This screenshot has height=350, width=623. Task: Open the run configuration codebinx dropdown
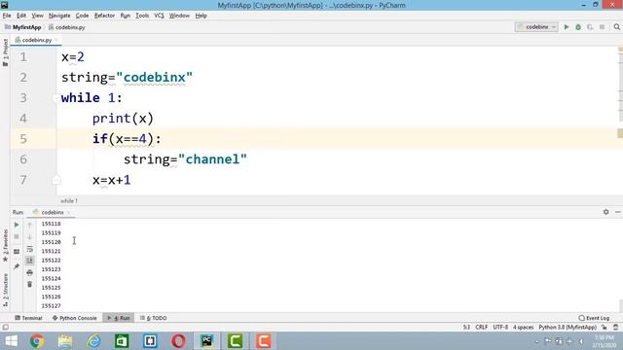(536, 27)
